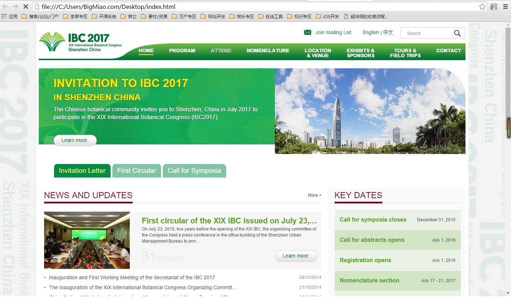Focus the site Search input box
This screenshot has height=297, width=511.
(428, 33)
